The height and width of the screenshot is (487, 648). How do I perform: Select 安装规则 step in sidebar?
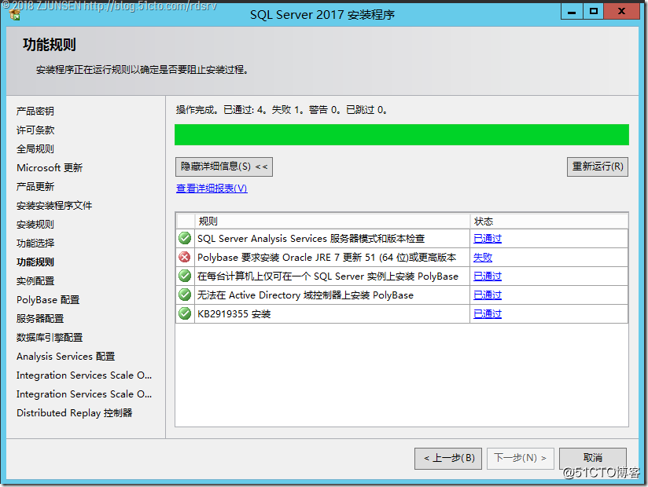point(35,225)
